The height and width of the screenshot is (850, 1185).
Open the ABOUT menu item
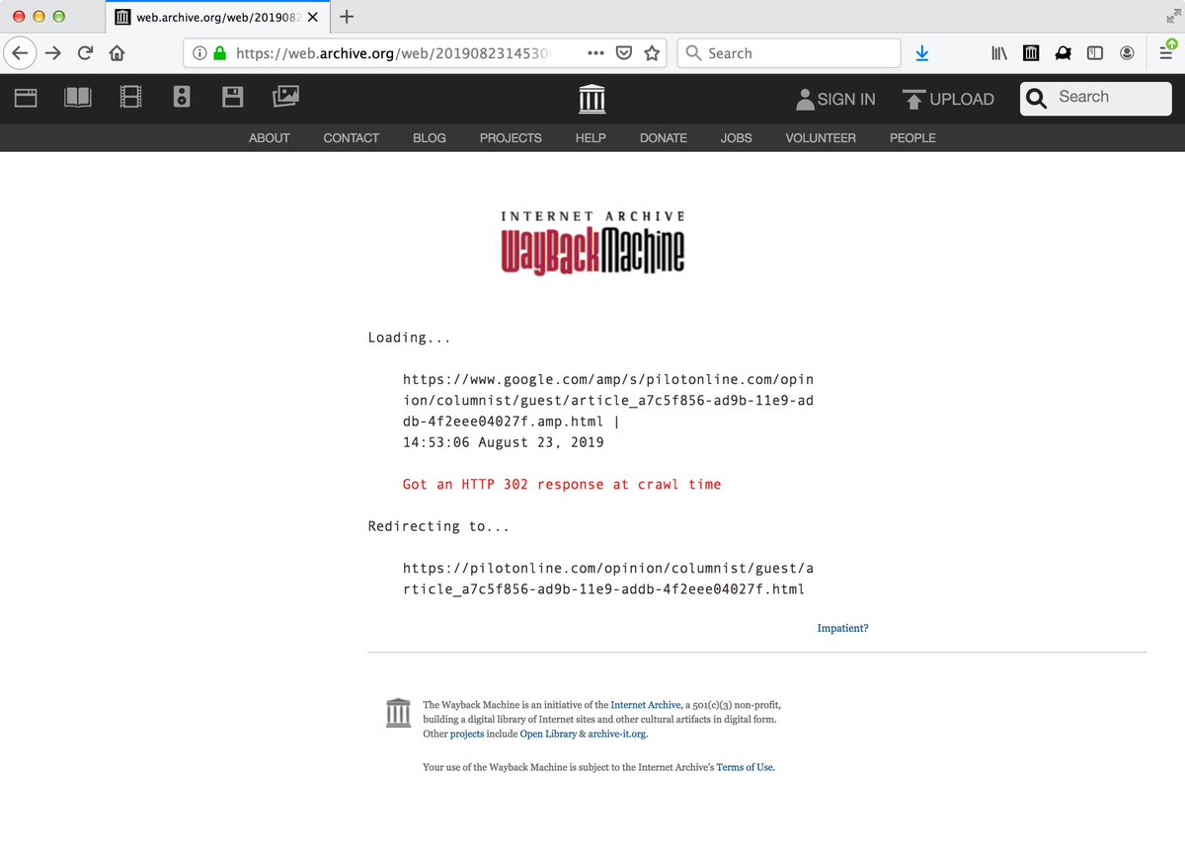270,138
